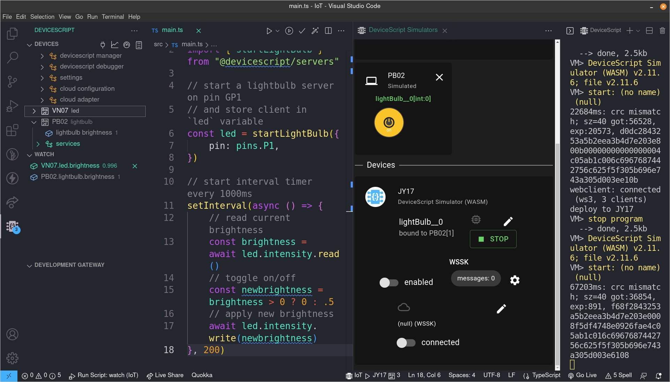
Task: Start debugging with the Run arrow
Action: tap(268, 31)
